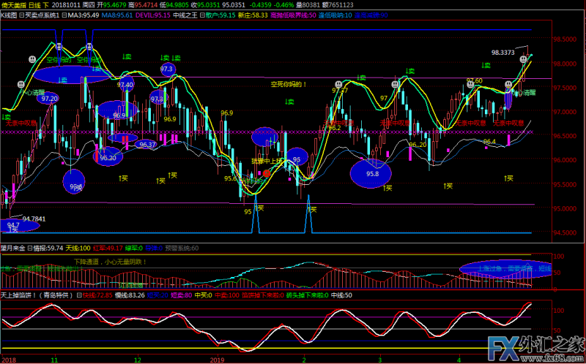Click the 短买:20 legend value
The image size is (586, 364).
157,295
